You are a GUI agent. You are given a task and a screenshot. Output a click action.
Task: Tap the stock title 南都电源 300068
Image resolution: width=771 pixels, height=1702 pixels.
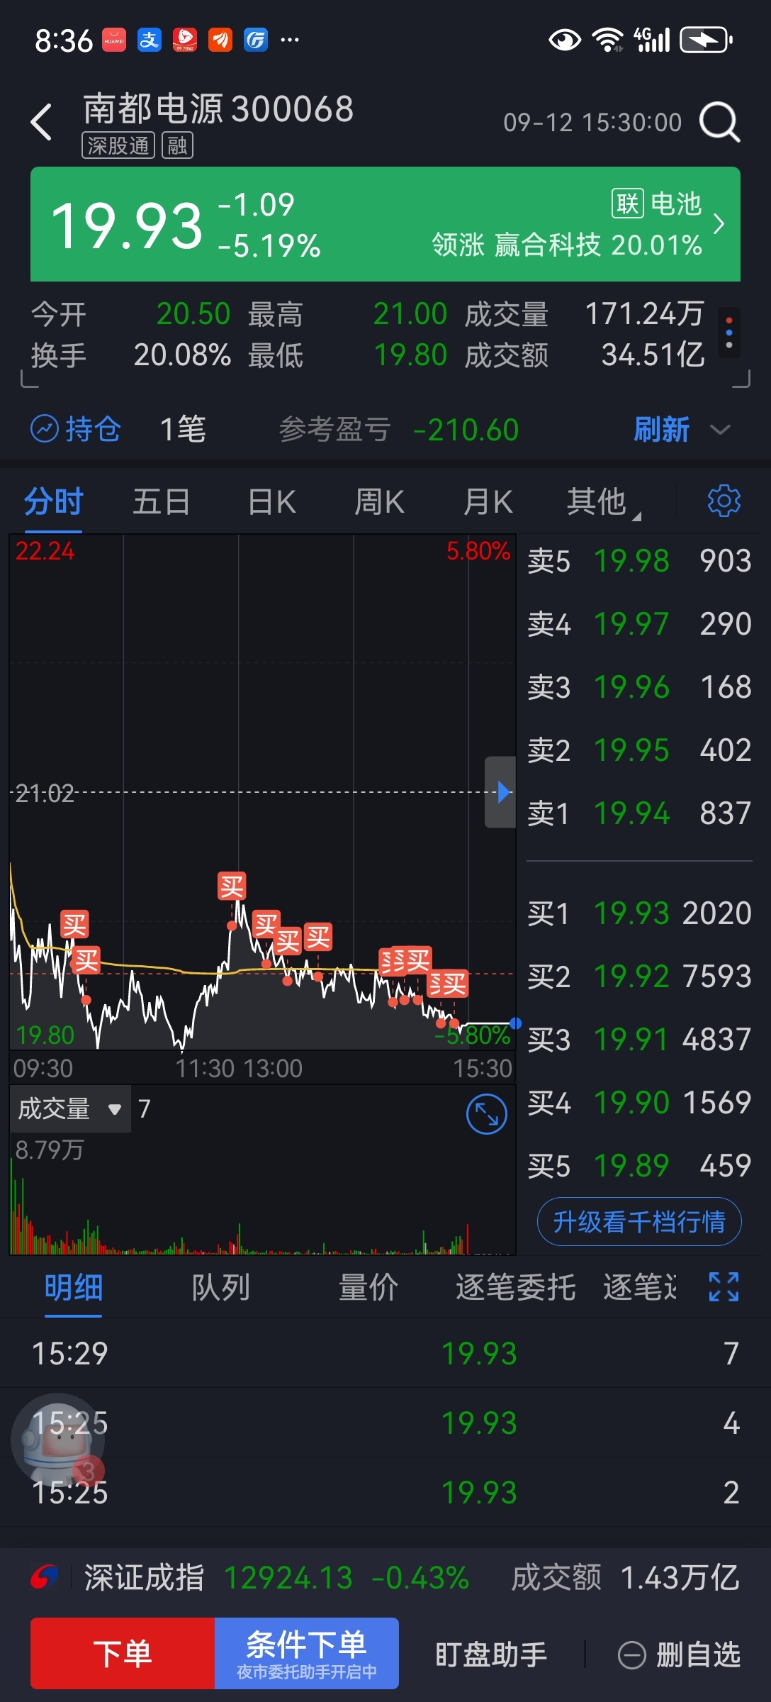coord(218,109)
